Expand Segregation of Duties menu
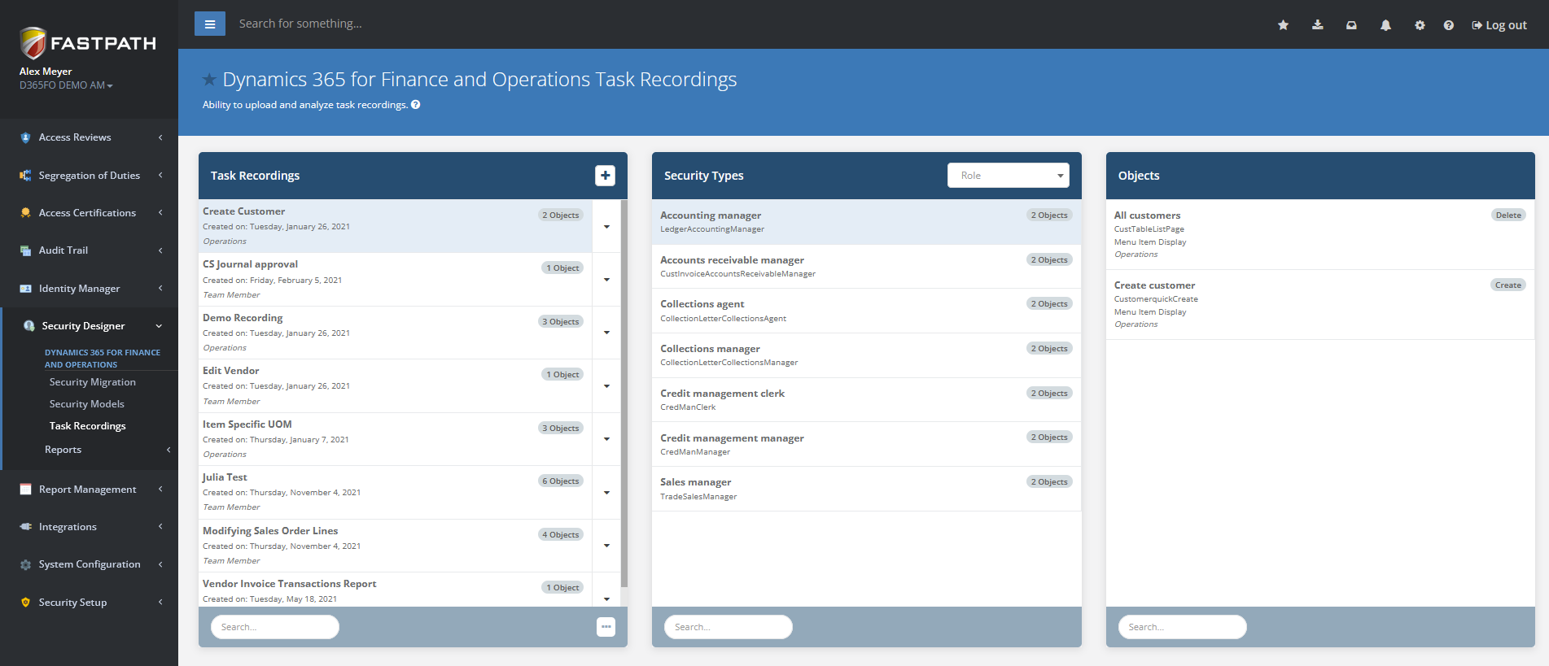The width and height of the screenshot is (1549, 666). (x=89, y=176)
